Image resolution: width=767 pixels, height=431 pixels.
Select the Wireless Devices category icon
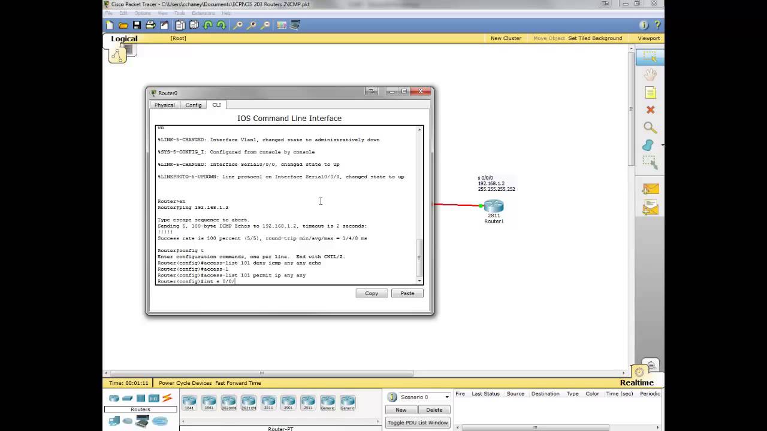(153, 399)
